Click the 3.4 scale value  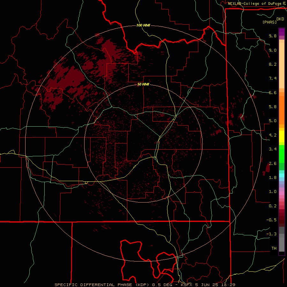coord(273,149)
